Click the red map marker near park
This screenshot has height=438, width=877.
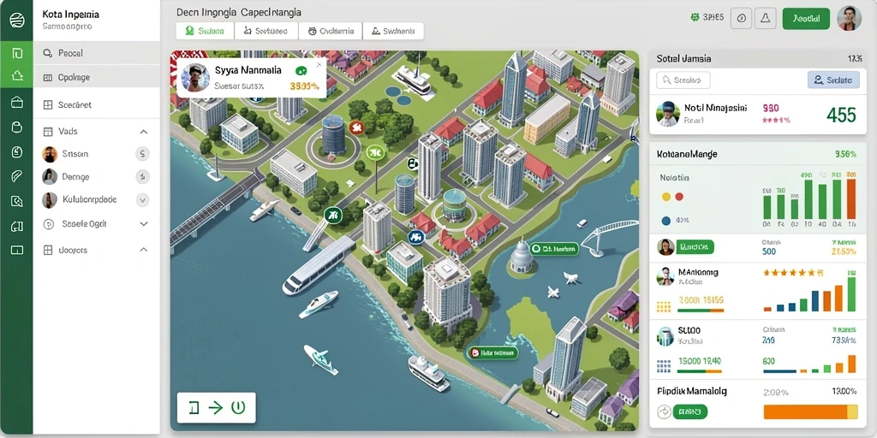pyautogui.click(x=355, y=127)
